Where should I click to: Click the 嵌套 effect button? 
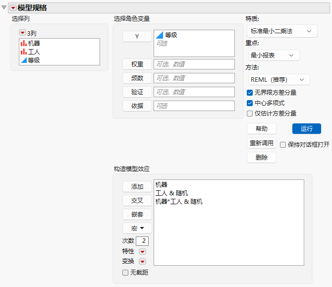coord(137,214)
